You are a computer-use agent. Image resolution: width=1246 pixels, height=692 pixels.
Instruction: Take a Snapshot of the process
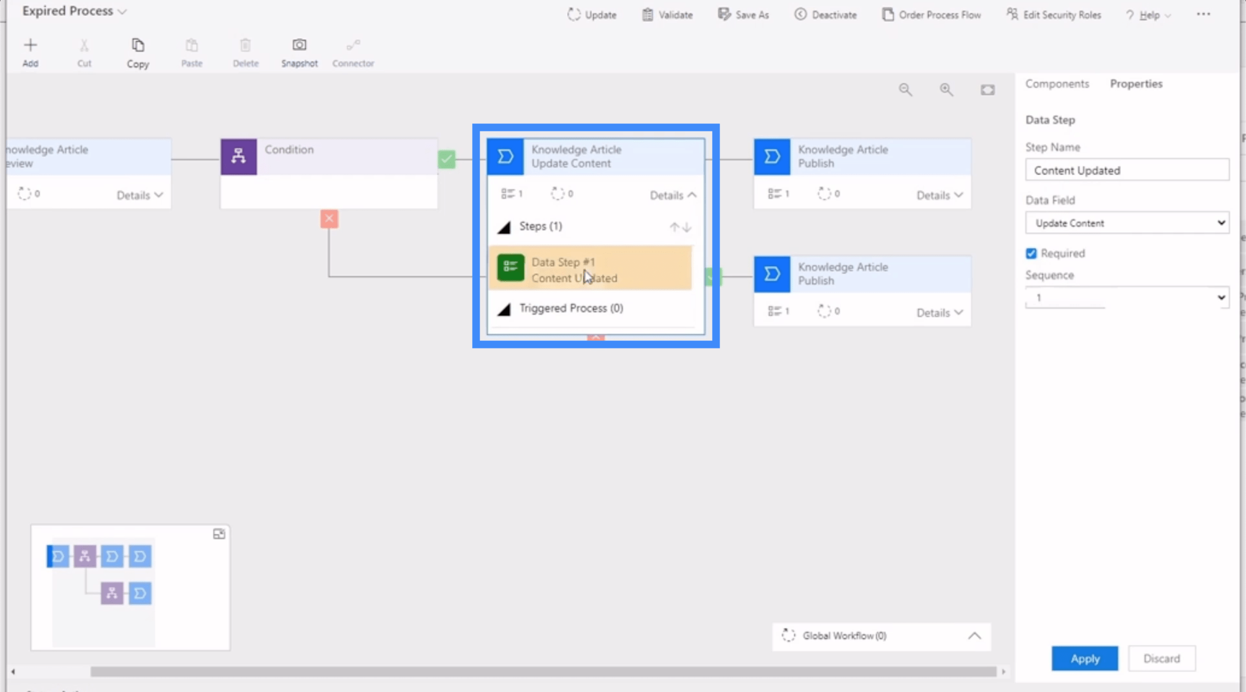tap(299, 45)
